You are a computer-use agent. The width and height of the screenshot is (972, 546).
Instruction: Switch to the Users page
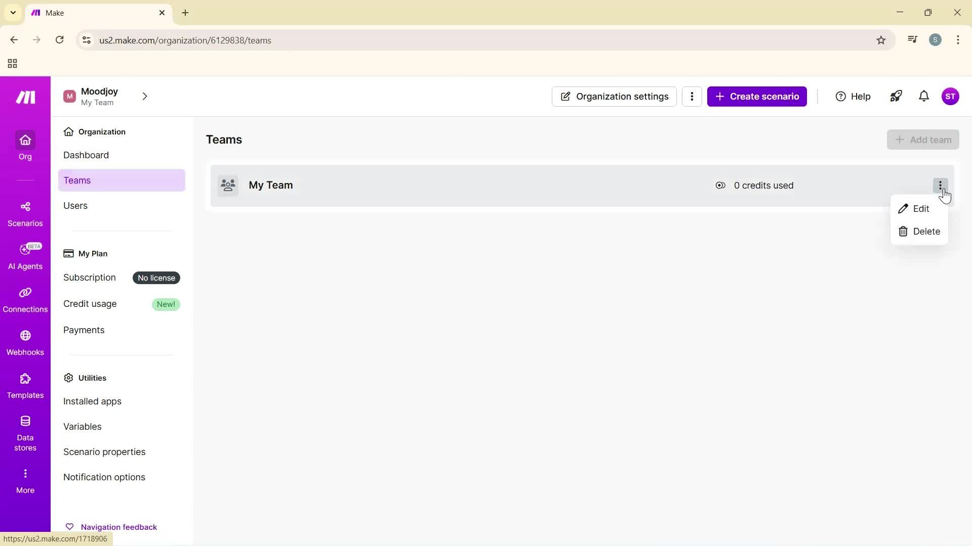coord(75,205)
